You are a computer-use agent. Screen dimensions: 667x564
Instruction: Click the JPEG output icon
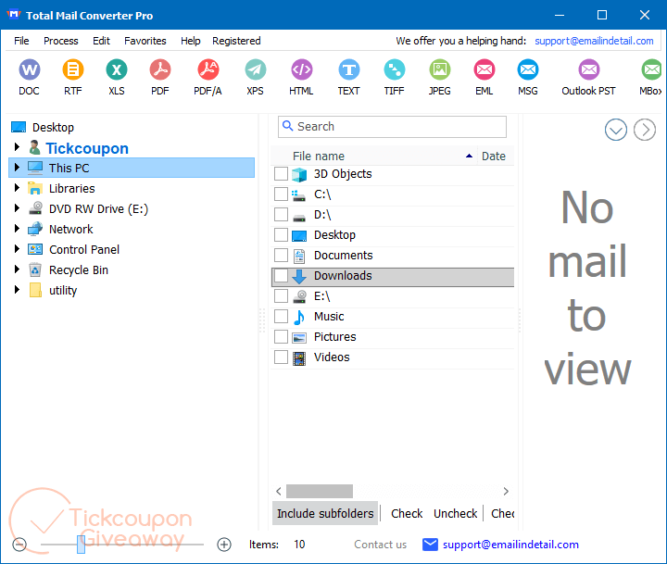pos(439,69)
